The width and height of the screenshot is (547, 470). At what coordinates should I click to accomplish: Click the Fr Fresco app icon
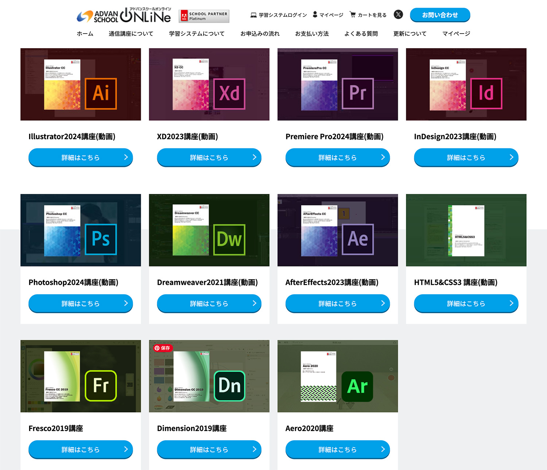pyautogui.click(x=101, y=386)
